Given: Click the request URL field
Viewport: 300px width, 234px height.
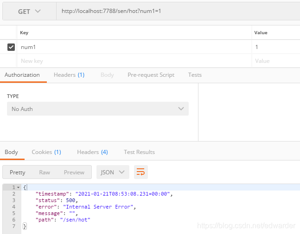Looking at the screenshot, I should tap(178, 11).
